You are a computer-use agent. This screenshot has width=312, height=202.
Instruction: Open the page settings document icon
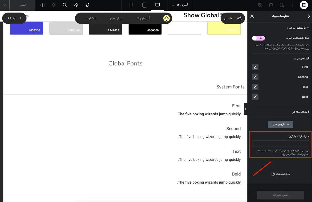pyautogui.click(x=282, y=5)
